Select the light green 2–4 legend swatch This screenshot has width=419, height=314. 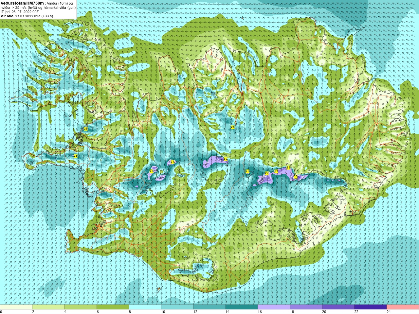pyautogui.click(x=48, y=307)
